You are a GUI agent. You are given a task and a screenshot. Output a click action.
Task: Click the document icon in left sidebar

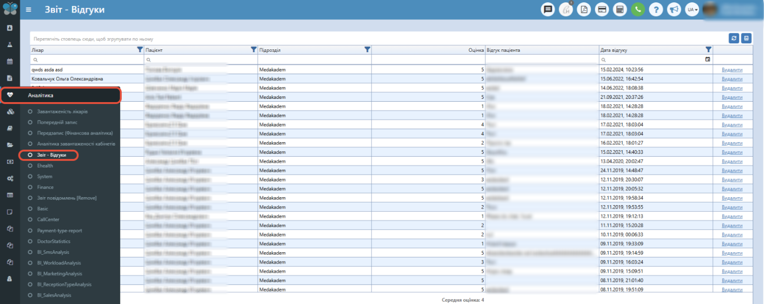tap(10, 78)
